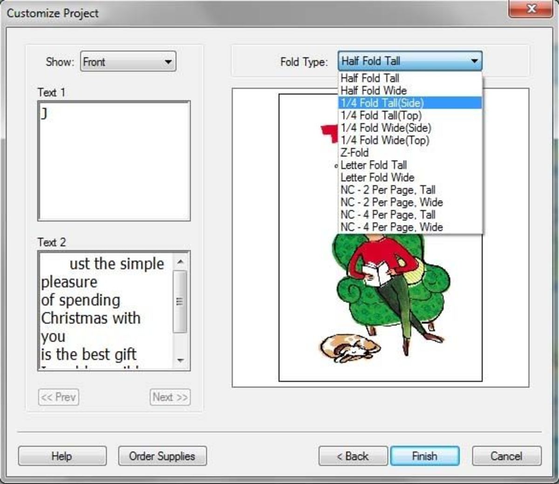
Task: Click the Cancel button
Action: click(x=506, y=456)
